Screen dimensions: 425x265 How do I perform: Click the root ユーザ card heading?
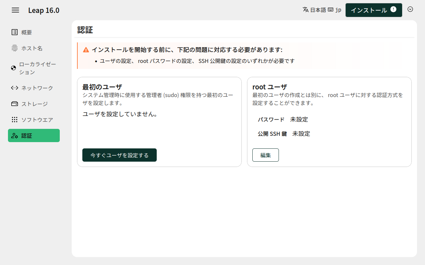pyautogui.click(x=270, y=87)
